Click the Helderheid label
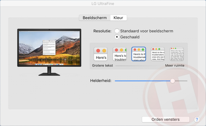This screenshot has width=206, height=126. point(101,81)
